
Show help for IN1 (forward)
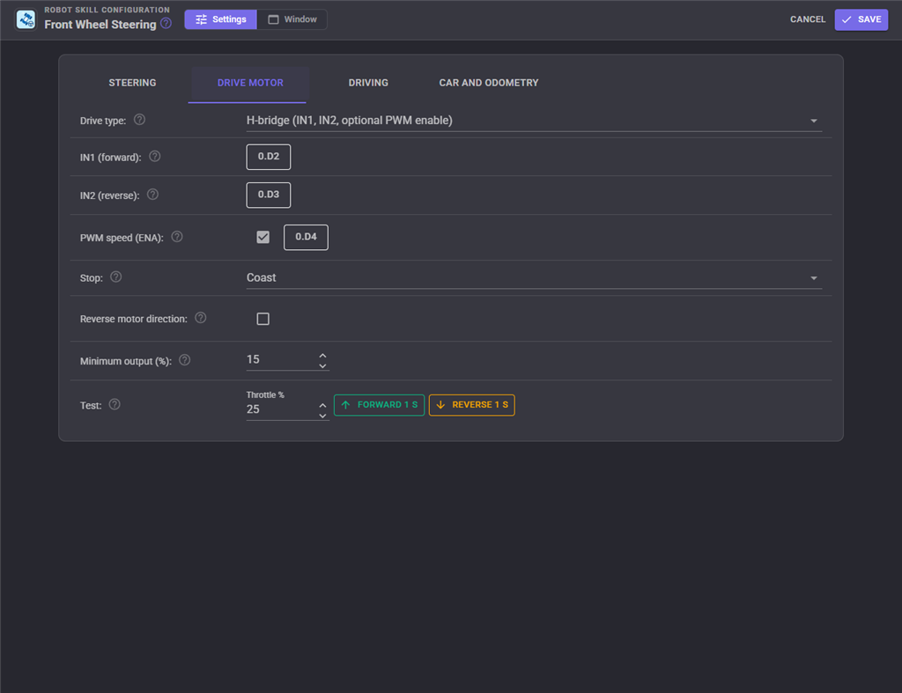pos(155,157)
